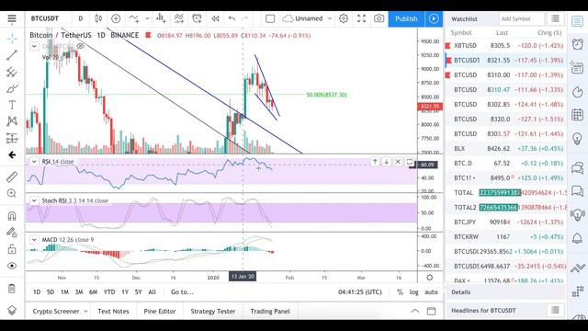The width and height of the screenshot is (588, 331).
Task: Open the Unnamed layout dropdown
Action: tap(307, 18)
